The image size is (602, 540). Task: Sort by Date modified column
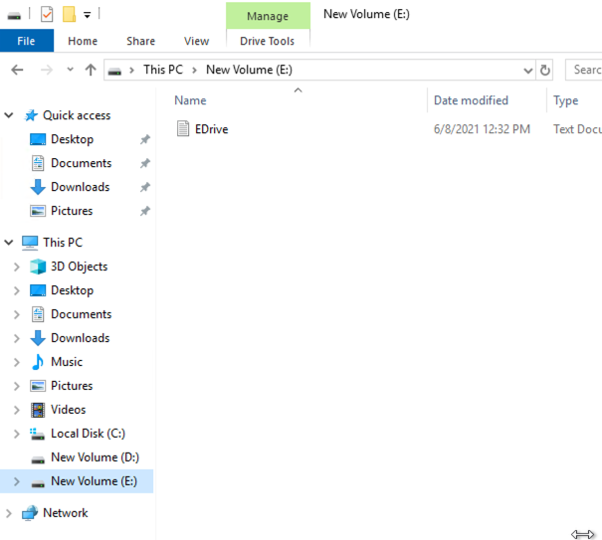point(471,100)
